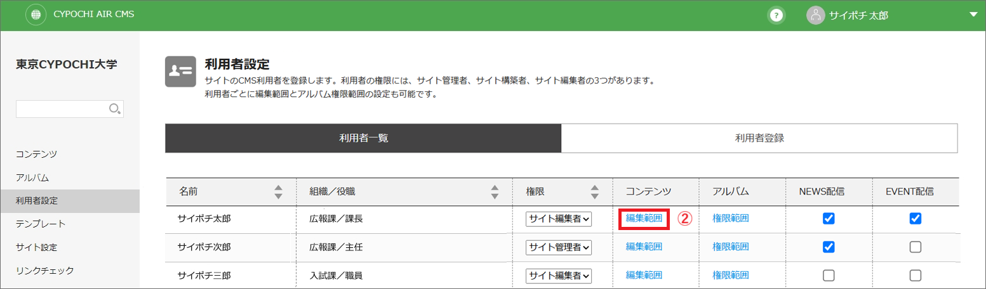Click the サイポチ 太郎 username in header
The height and width of the screenshot is (289, 986).
point(858,16)
